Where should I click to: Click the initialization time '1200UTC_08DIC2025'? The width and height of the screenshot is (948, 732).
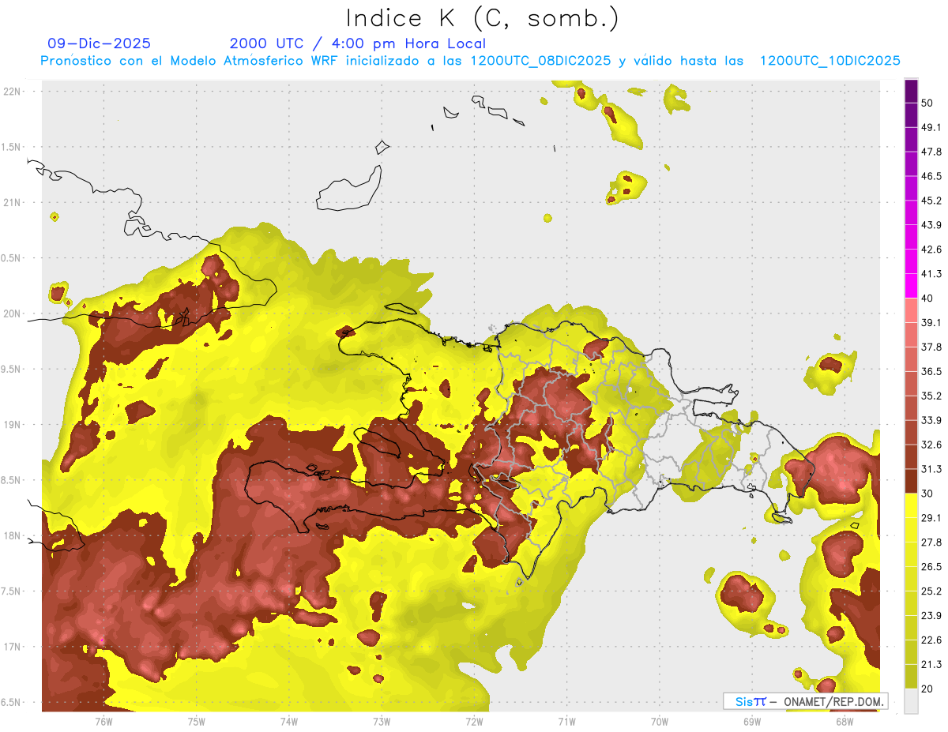[540, 61]
